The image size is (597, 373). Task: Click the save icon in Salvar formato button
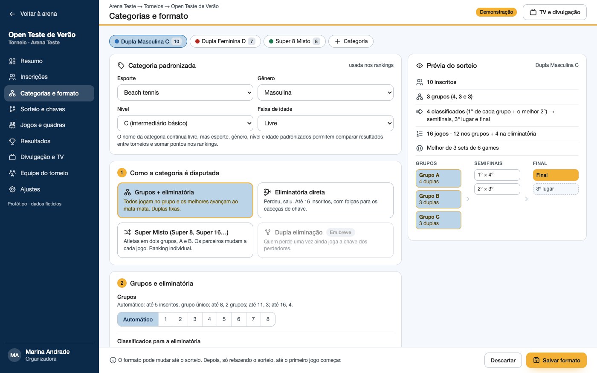click(536, 360)
